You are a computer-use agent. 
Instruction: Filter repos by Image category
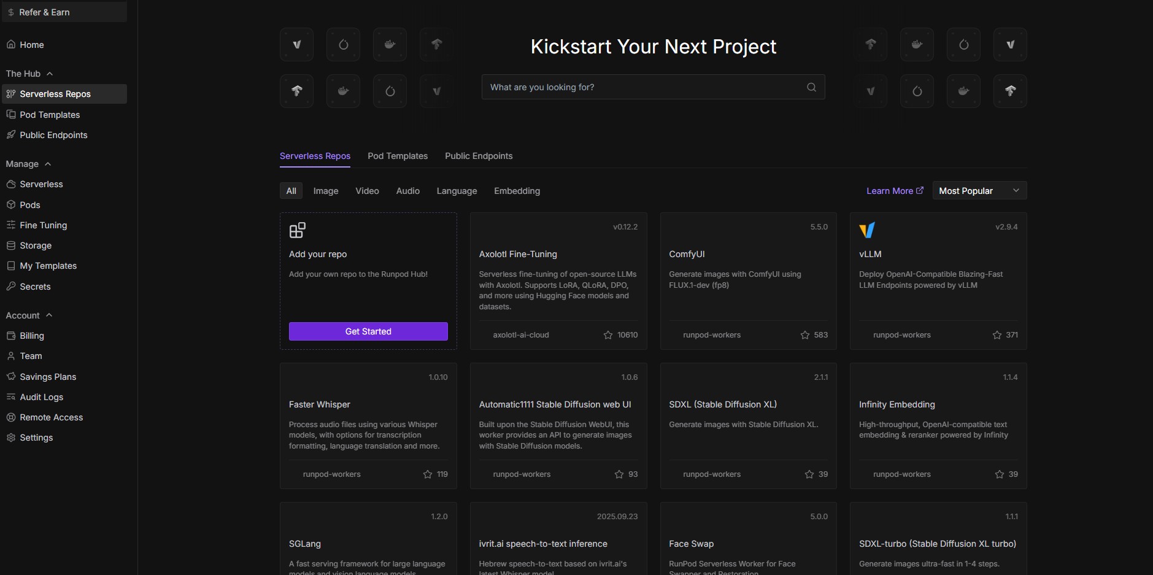coord(326,191)
